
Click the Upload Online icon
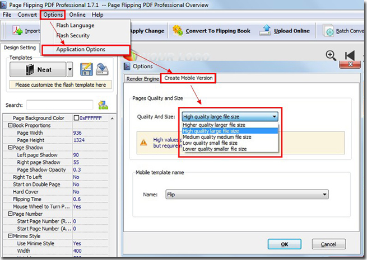click(265, 30)
